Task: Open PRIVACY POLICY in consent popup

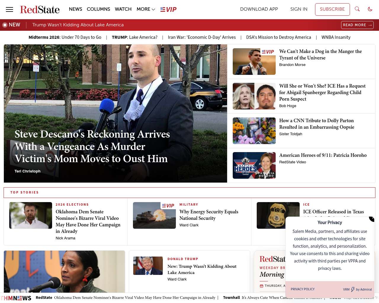Action: pyautogui.click(x=303, y=289)
